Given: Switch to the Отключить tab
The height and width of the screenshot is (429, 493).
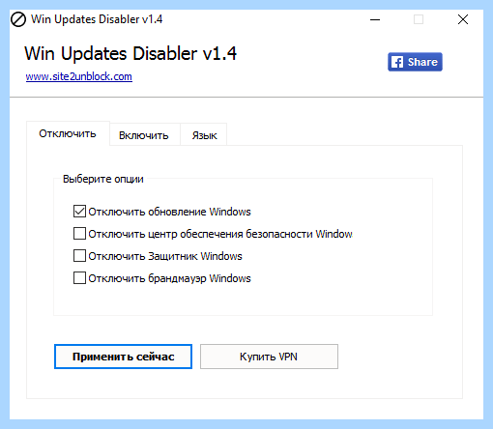Looking at the screenshot, I should click(68, 133).
